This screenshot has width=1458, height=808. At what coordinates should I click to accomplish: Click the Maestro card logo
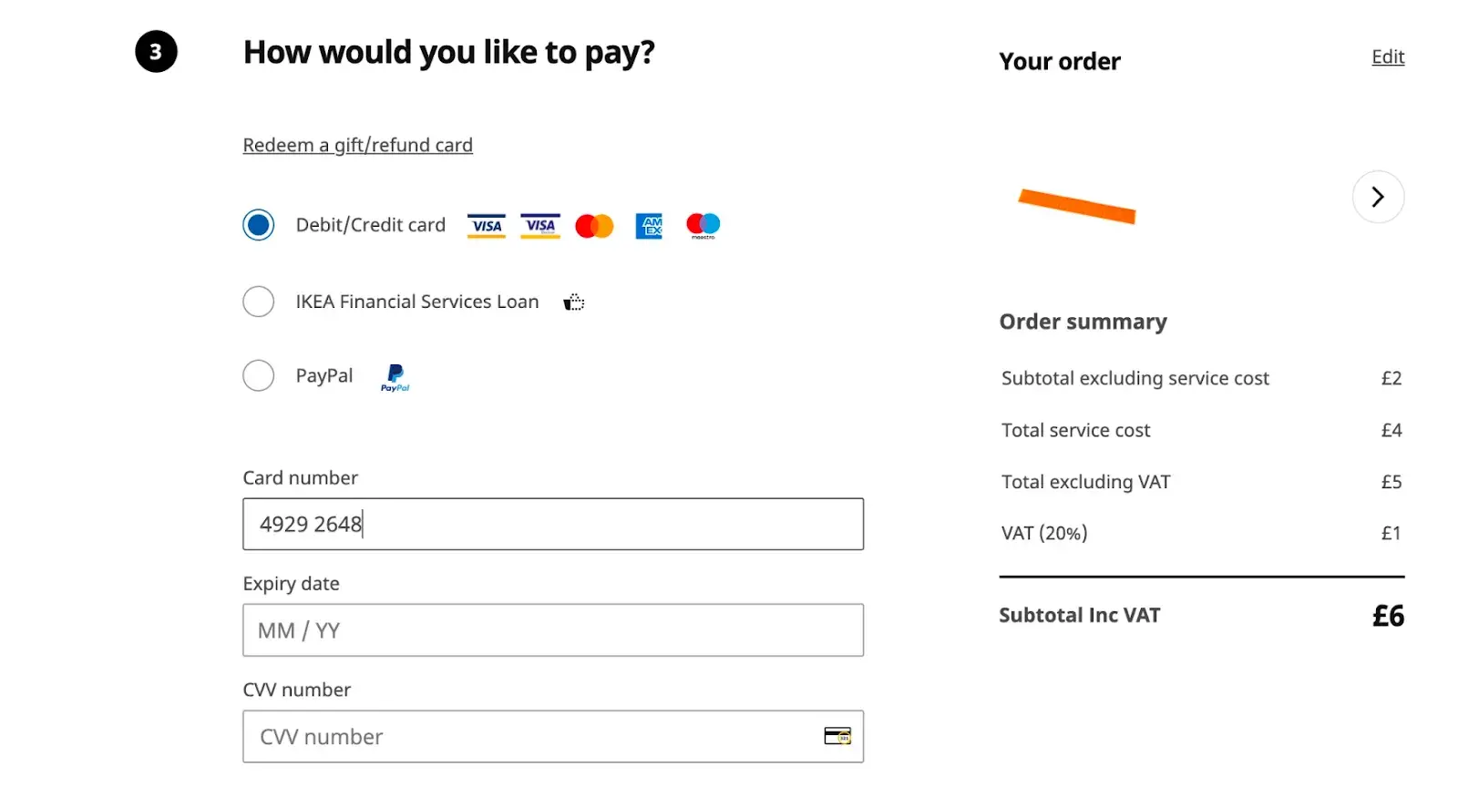tap(703, 225)
